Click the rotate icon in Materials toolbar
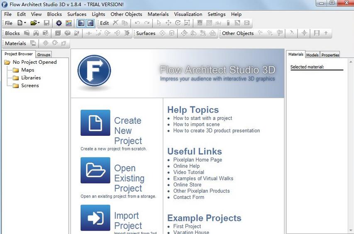The width and height of the screenshot is (354, 234). [x=55, y=43]
